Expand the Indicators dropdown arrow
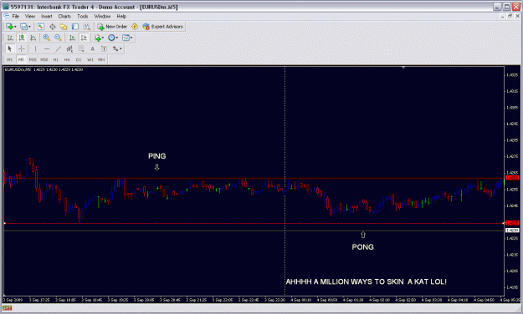 click(x=103, y=38)
